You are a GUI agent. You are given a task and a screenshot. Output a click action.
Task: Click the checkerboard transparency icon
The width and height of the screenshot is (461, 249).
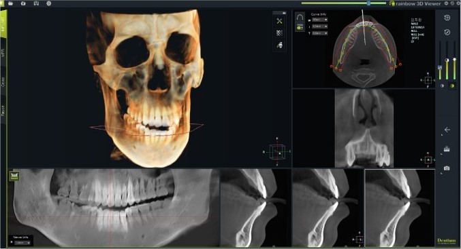click(279, 33)
